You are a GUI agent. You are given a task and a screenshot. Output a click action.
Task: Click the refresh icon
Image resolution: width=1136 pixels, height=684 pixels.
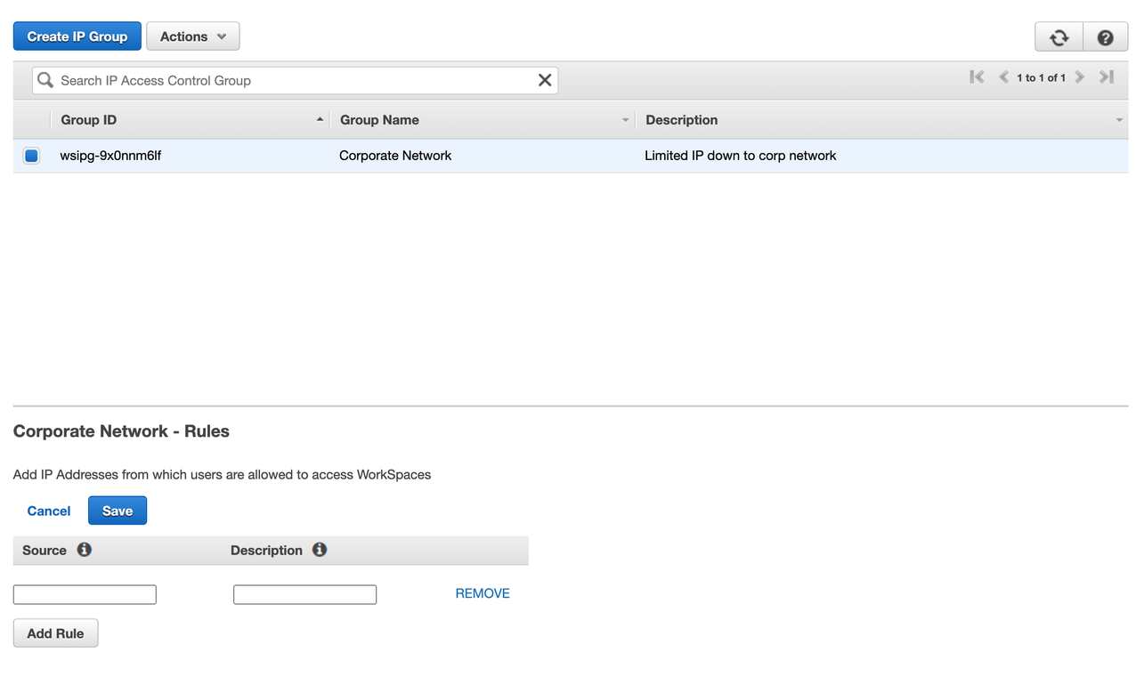coord(1058,36)
